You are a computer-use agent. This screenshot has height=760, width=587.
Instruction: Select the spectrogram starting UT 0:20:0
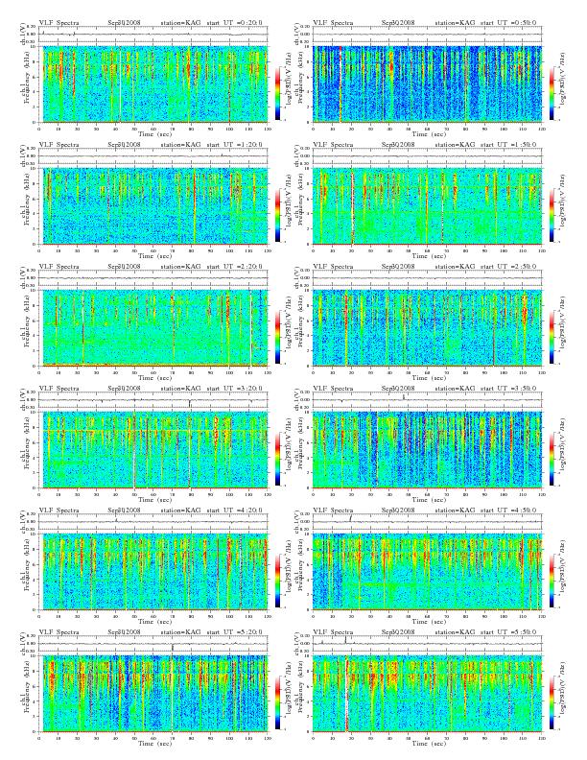(x=153, y=83)
